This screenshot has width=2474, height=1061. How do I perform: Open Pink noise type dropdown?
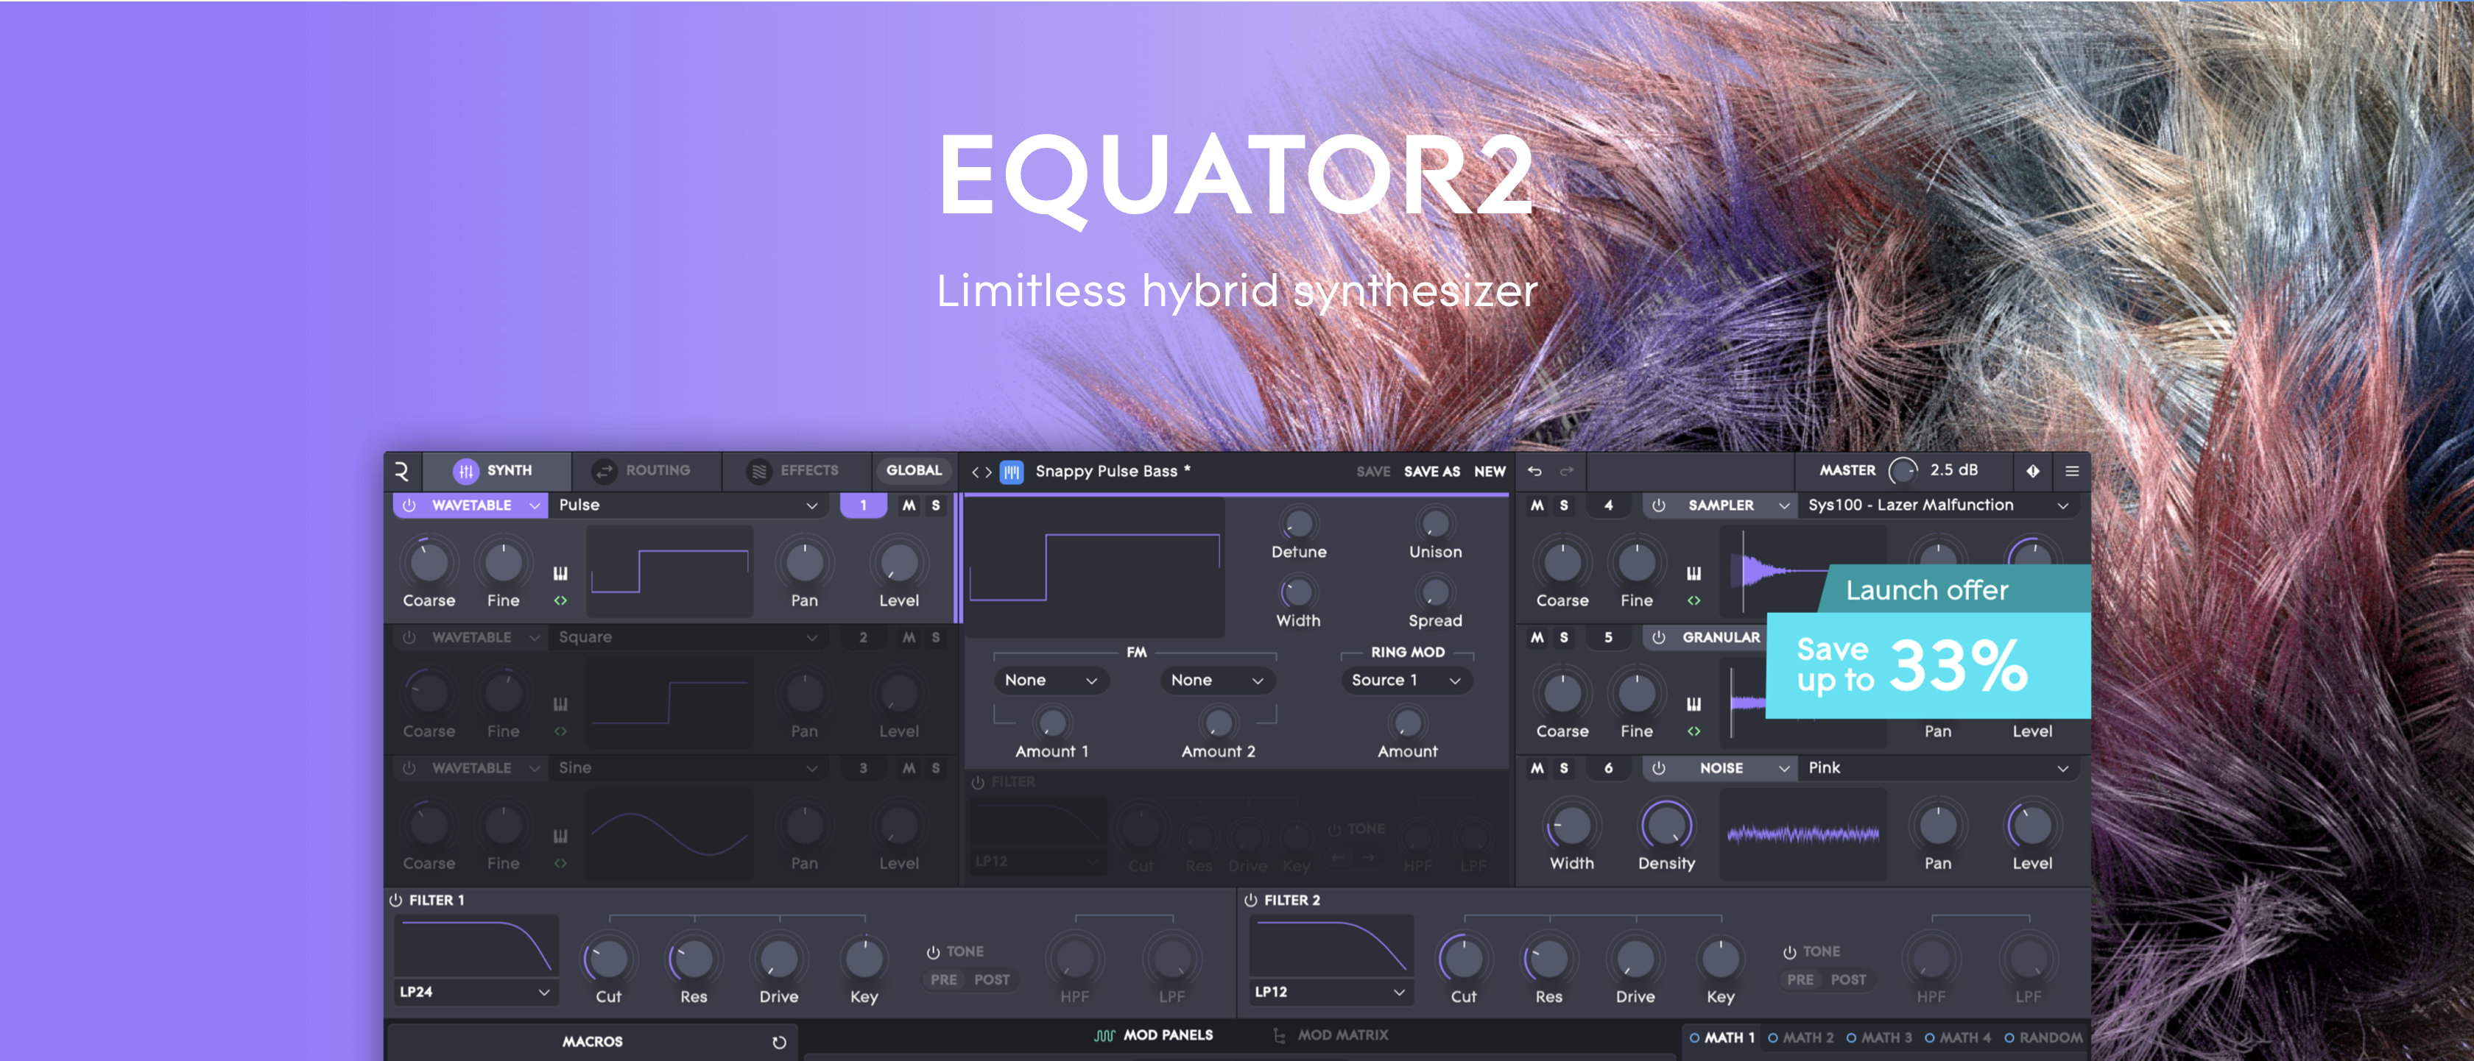tap(1937, 767)
